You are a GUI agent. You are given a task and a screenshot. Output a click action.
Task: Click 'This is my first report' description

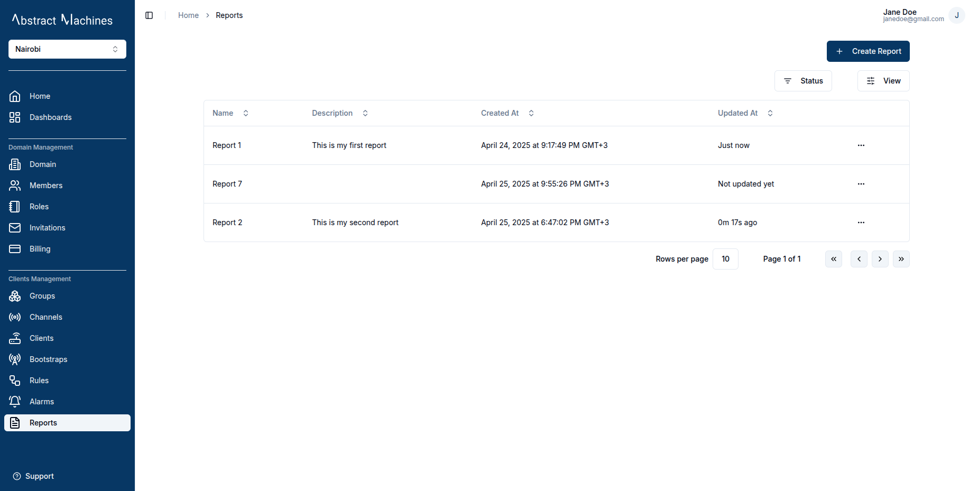click(349, 145)
